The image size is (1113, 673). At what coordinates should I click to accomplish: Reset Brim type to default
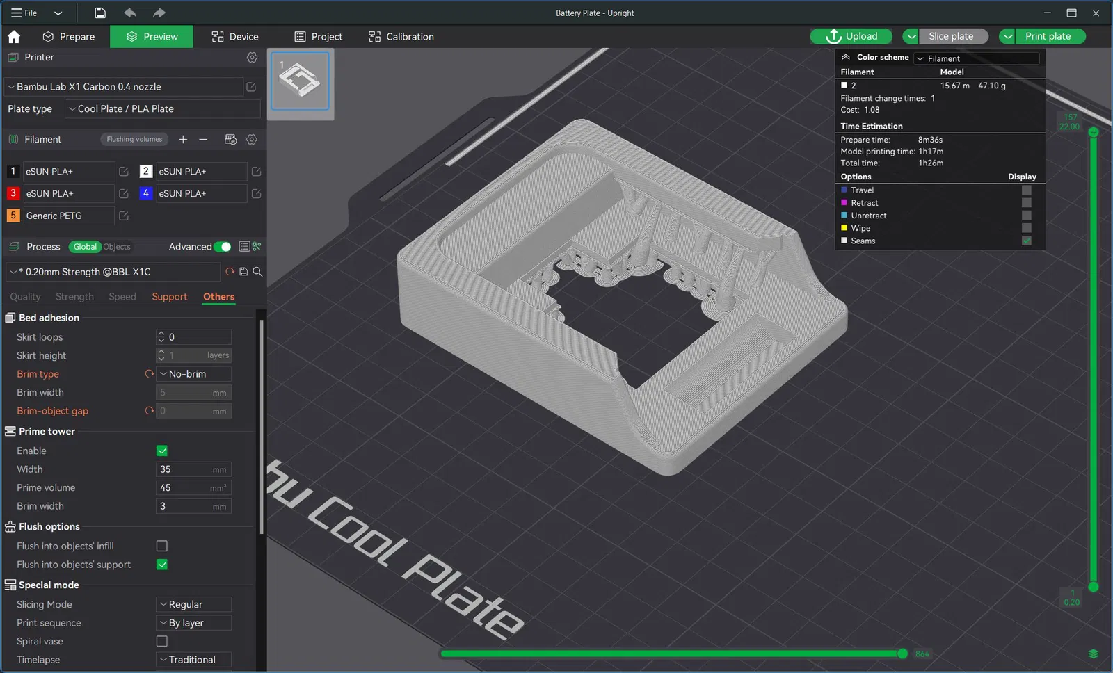click(x=149, y=374)
